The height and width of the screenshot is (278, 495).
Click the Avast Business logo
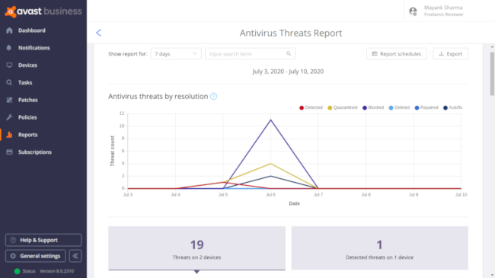point(43,11)
